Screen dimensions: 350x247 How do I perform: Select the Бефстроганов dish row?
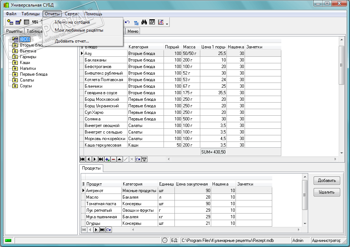click(180, 67)
